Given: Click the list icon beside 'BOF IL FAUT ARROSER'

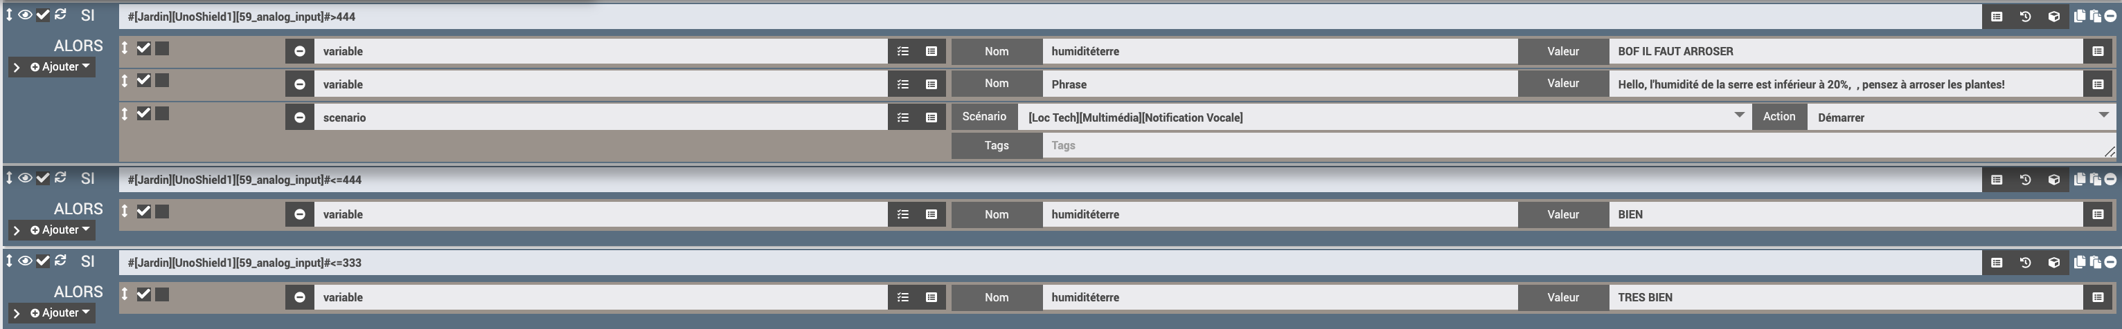Looking at the screenshot, I should (x=2097, y=51).
